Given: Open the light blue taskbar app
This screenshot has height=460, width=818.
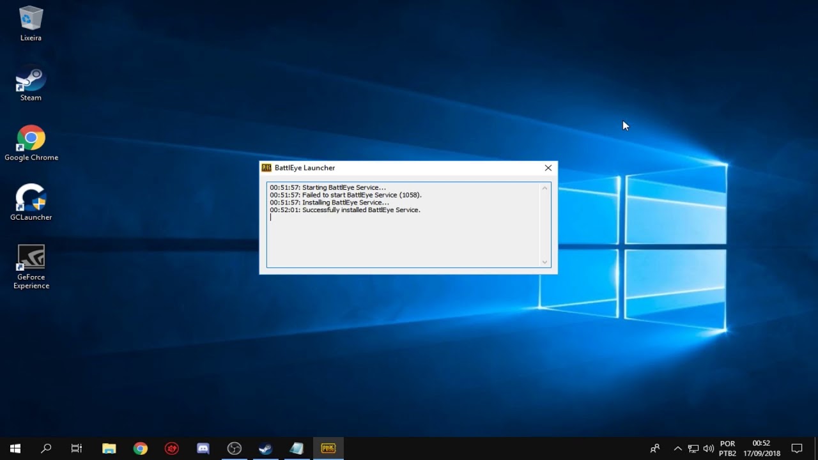Looking at the screenshot, I should click(x=297, y=448).
